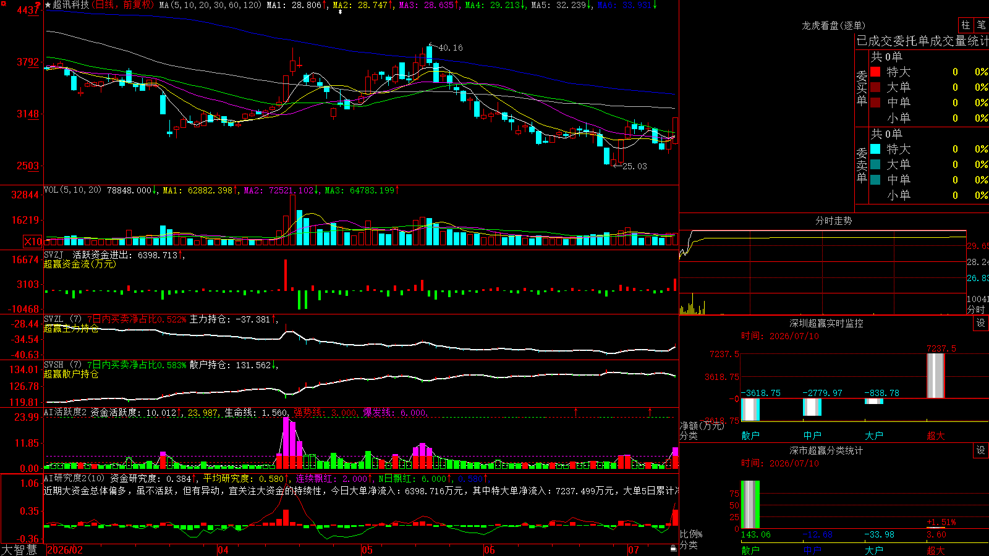Click the 超赢散户持仓 indicator label
The image size is (989, 556).
[71, 374]
